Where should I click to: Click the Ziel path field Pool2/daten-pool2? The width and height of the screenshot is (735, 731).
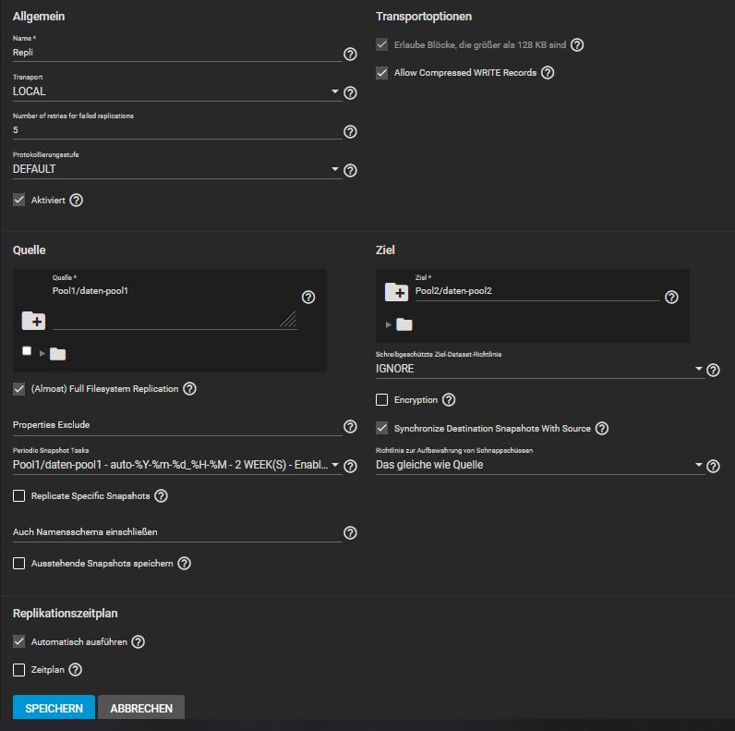point(537,291)
